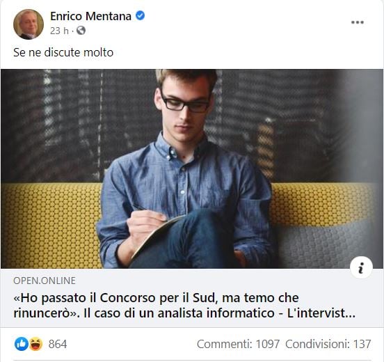Open Enrico Mentana's profile picture
The image size is (384, 362).
29,24
